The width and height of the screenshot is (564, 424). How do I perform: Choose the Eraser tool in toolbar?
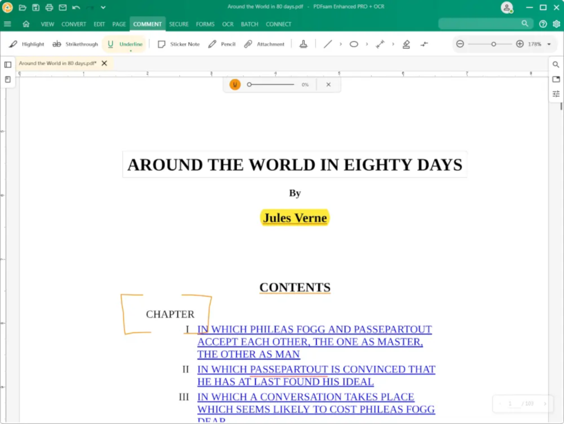(406, 44)
